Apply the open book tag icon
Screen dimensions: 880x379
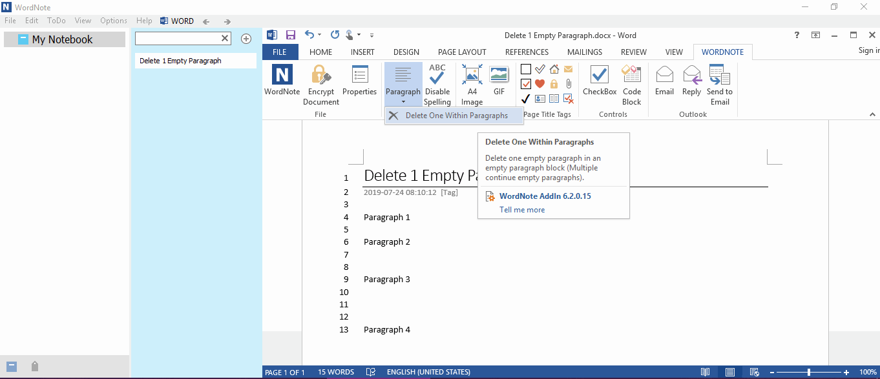click(x=554, y=99)
